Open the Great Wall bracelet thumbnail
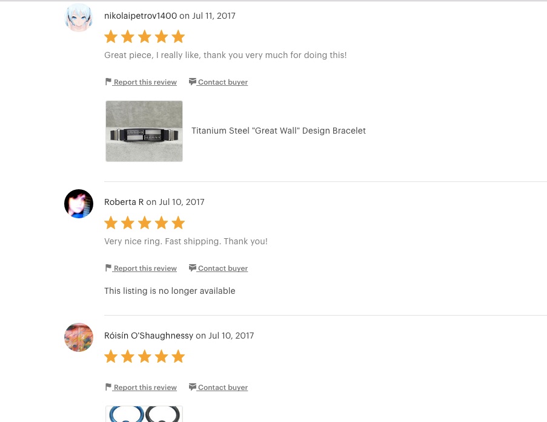Viewport: 547px width, 422px height. click(x=144, y=131)
